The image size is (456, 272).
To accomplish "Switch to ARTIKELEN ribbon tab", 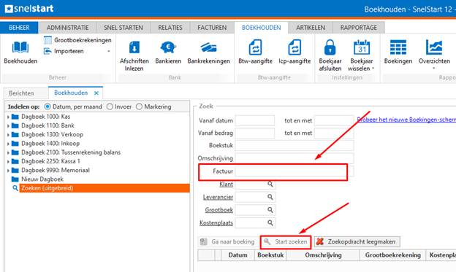I will coord(311,28).
